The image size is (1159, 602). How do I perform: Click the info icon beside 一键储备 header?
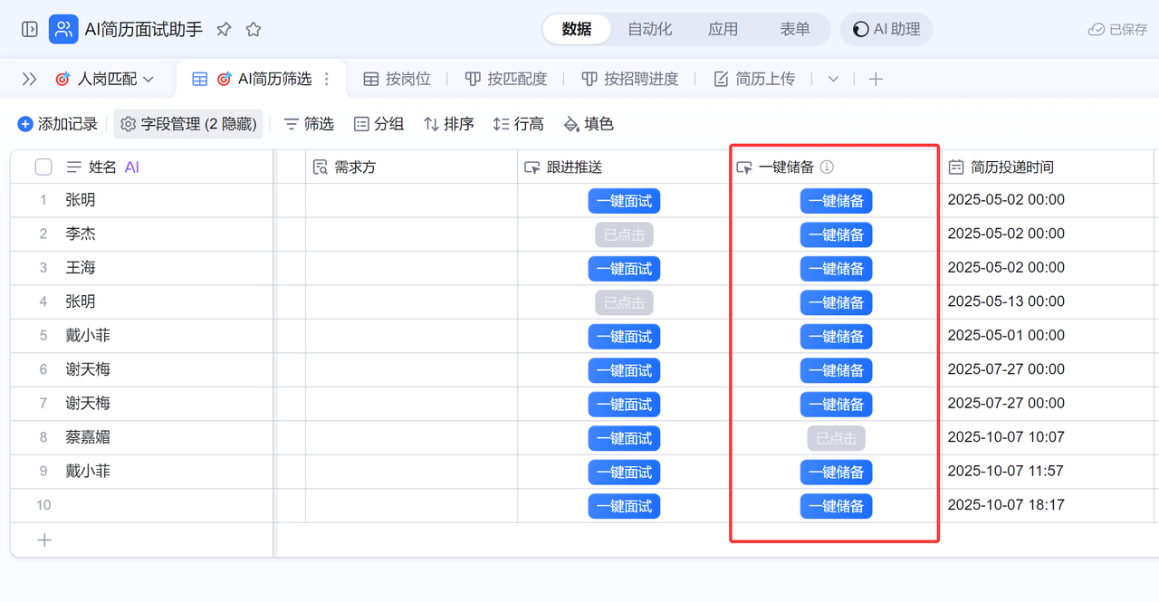pos(827,167)
